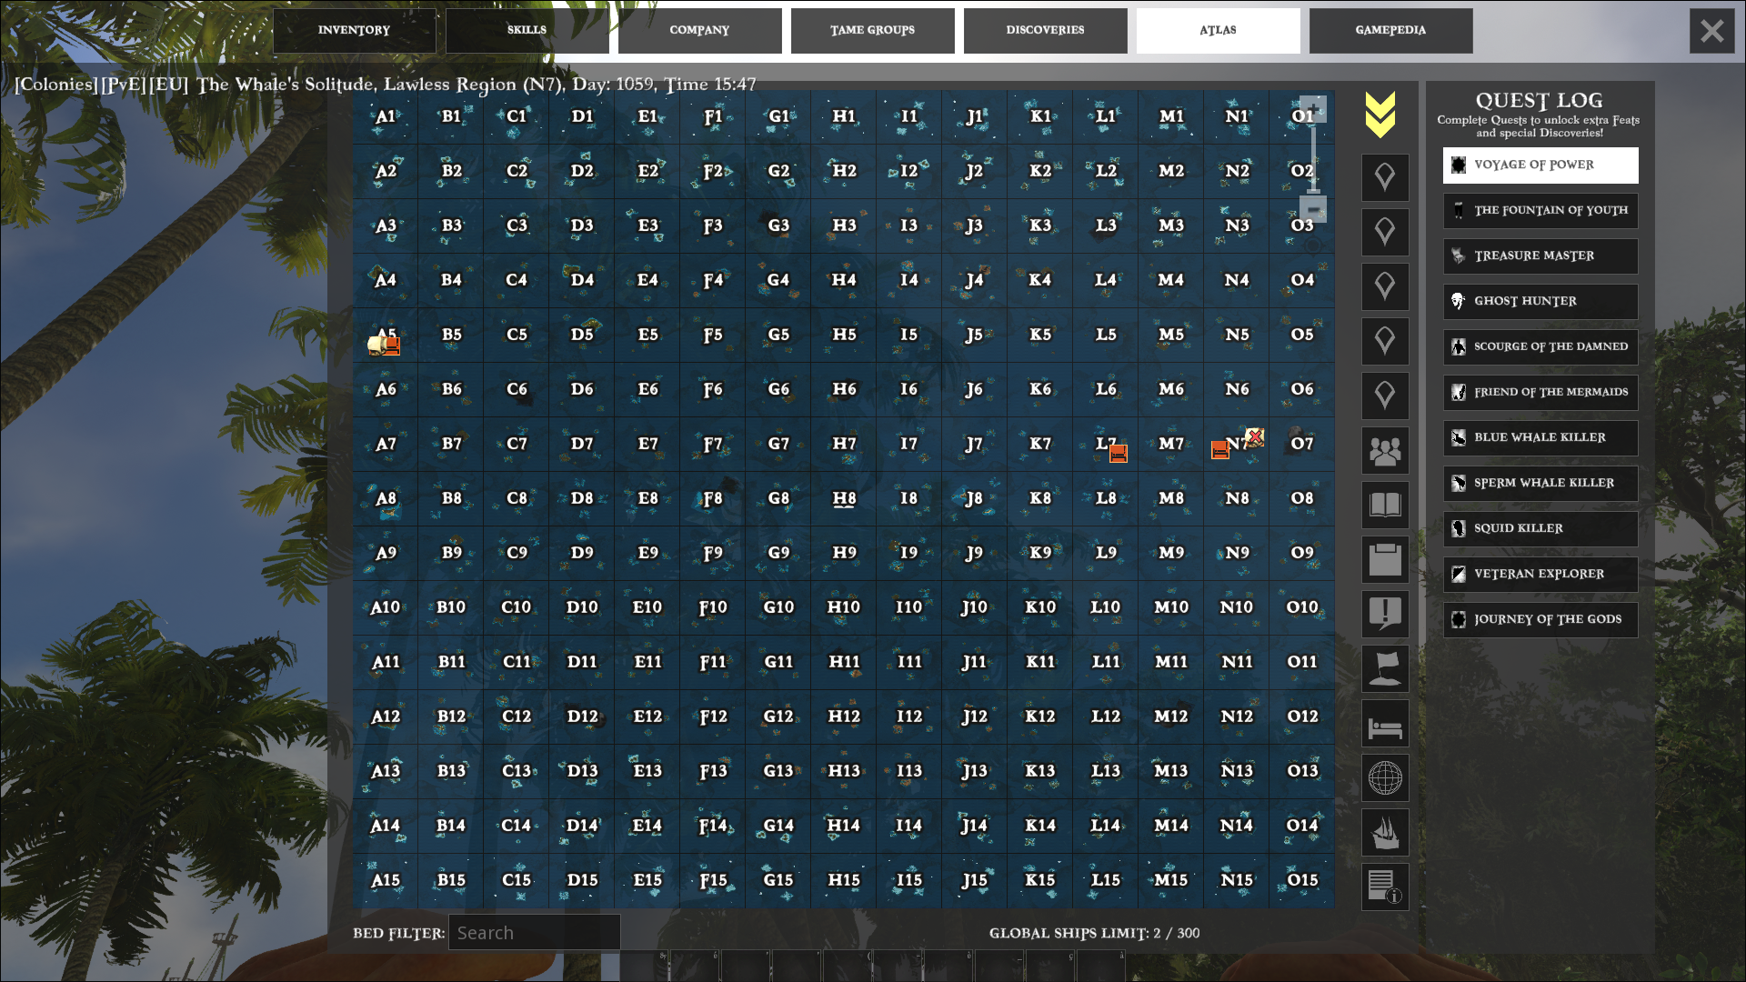Select Friend of the Mermaids quest
The image size is (1746, 982).
(x=1540, y=393)
